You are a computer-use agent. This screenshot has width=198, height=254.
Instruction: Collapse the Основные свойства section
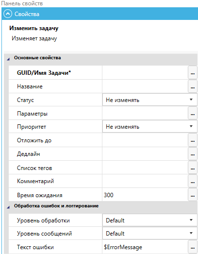(8, 59)
